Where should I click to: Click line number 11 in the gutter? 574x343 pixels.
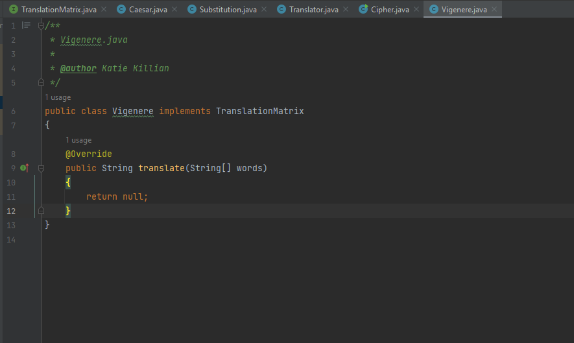pyautogui.click(x=11, y=197)
